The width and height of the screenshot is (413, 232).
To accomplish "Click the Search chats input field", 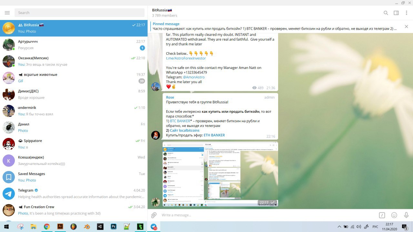I will point(79,13).
